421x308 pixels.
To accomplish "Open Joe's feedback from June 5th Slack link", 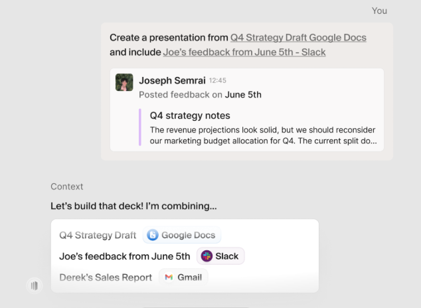I will (244, 52).
